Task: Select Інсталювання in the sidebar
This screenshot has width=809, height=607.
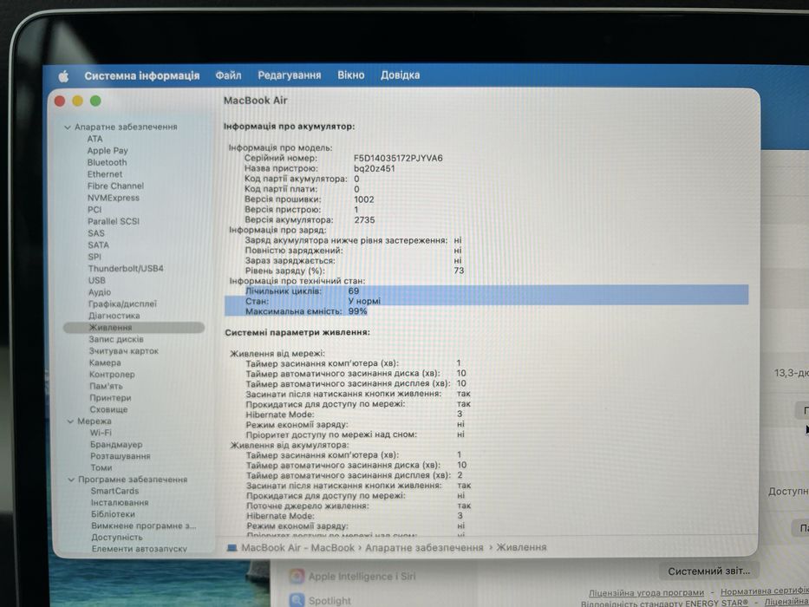Action: (x=120, y=502)
